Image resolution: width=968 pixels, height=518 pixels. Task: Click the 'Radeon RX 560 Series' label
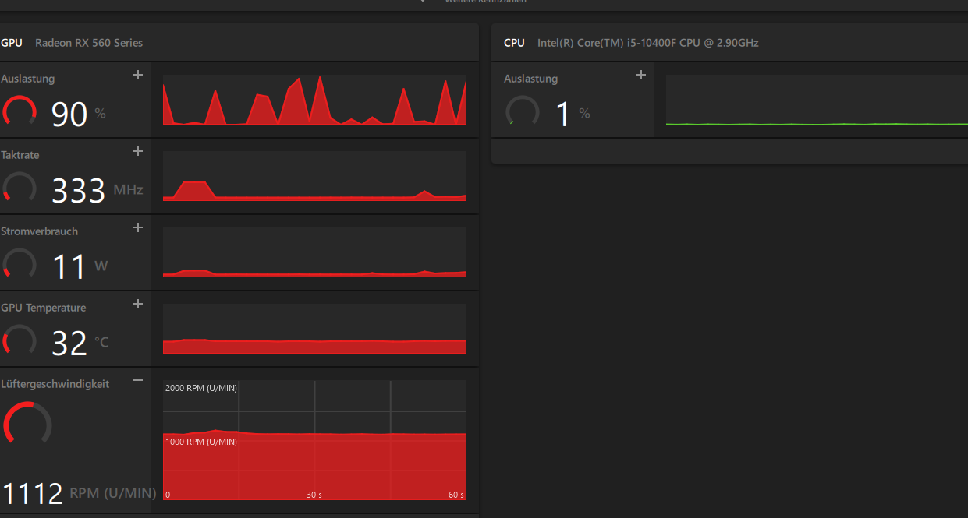coord(89,43)
